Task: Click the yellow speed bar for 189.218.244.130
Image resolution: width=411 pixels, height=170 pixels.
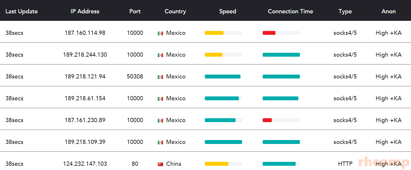Action: [x=214, y=55]
